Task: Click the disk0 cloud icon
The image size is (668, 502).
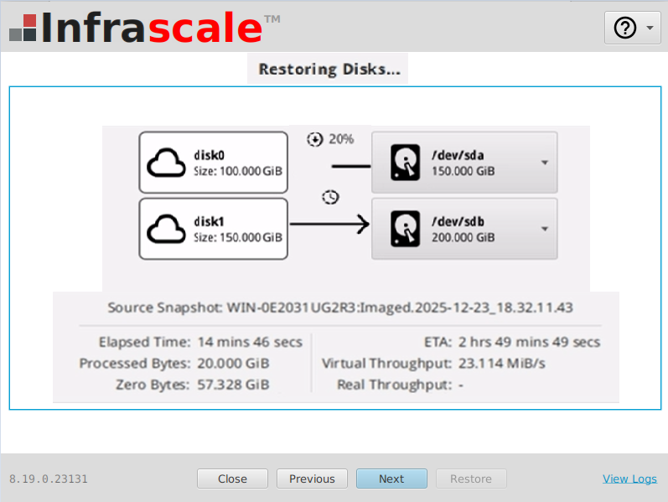Action: coord(166,164)
